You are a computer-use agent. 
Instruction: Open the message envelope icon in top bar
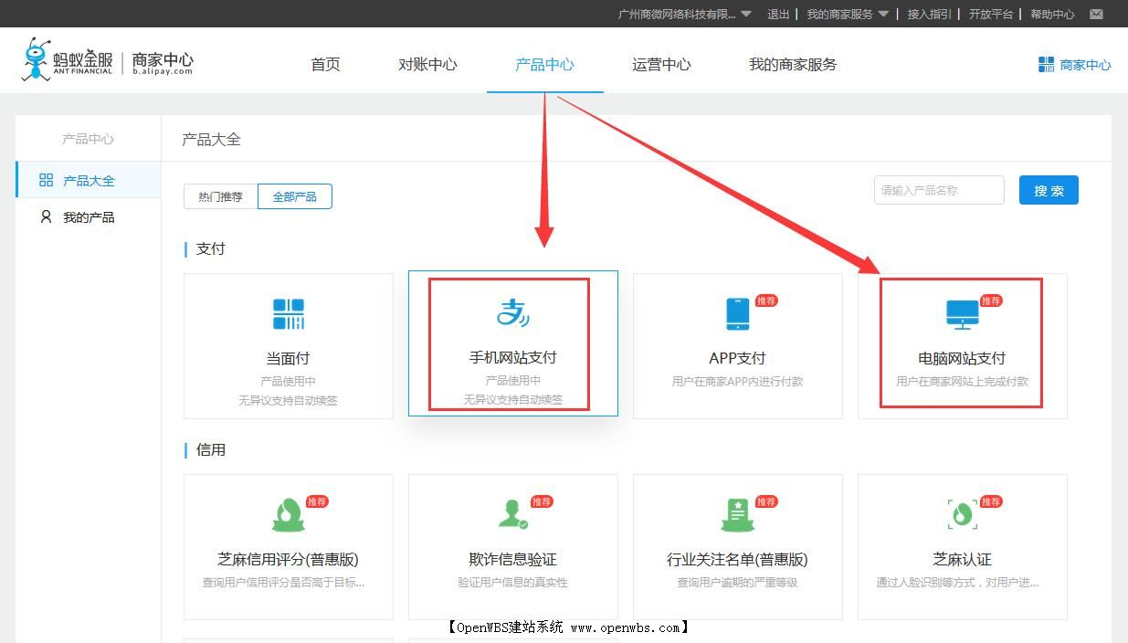(x=1095, y=14)
